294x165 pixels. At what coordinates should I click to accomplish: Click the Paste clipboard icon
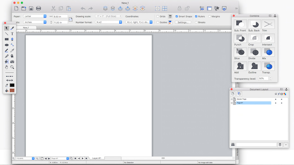(69, 8)
